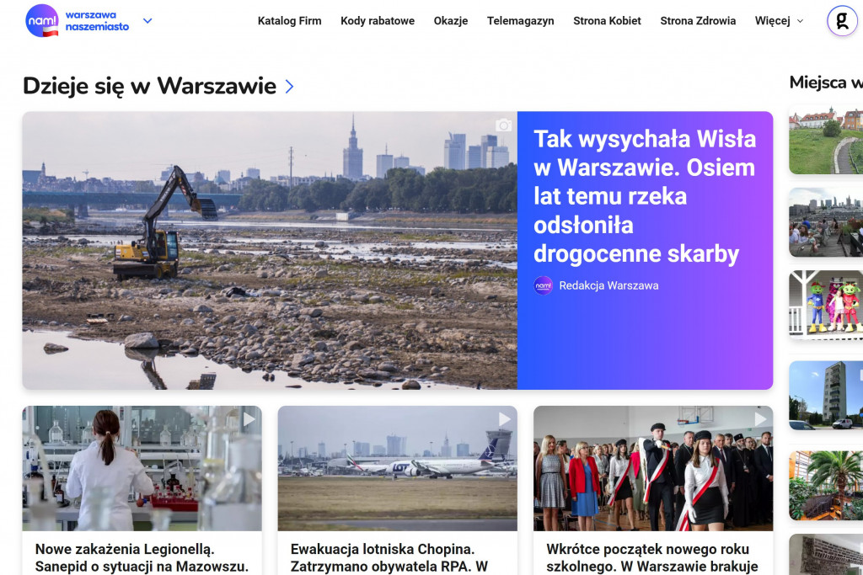The height and width of the screenshot is (575, 863).
Task: Open Katalog Firm menu item
Action: click(x=289, y=21)
